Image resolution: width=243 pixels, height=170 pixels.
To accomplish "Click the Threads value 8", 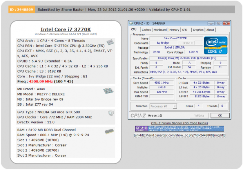I will coord(222,106).
